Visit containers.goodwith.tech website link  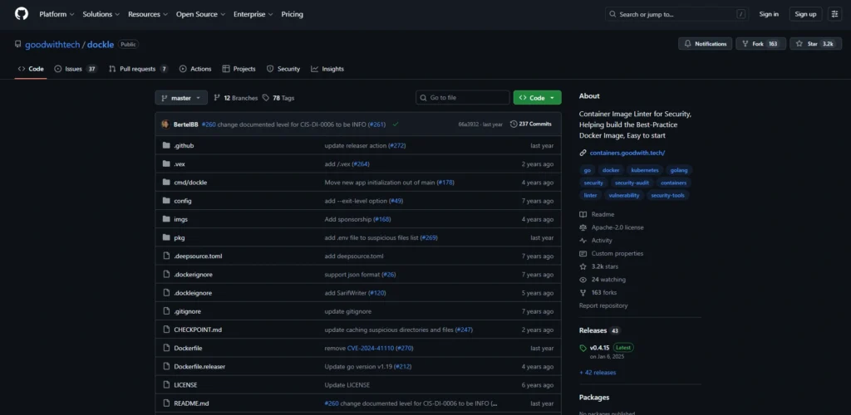(627, 153)
